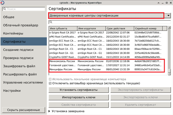This screenshot has width=173, height=115.
Task: Open the 'Настройки' section
Action: [24, 91]
